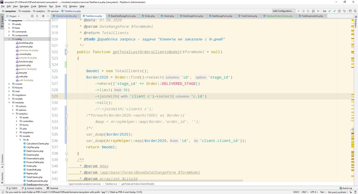Screen dimensions: 358x194
Task: Click the read-only lock icon in status bar
Action: coord(350,192)
